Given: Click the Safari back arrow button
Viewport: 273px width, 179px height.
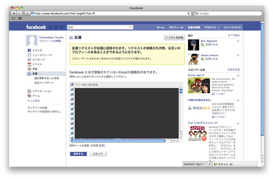Looking at the screenshot, I should point(14,13).
